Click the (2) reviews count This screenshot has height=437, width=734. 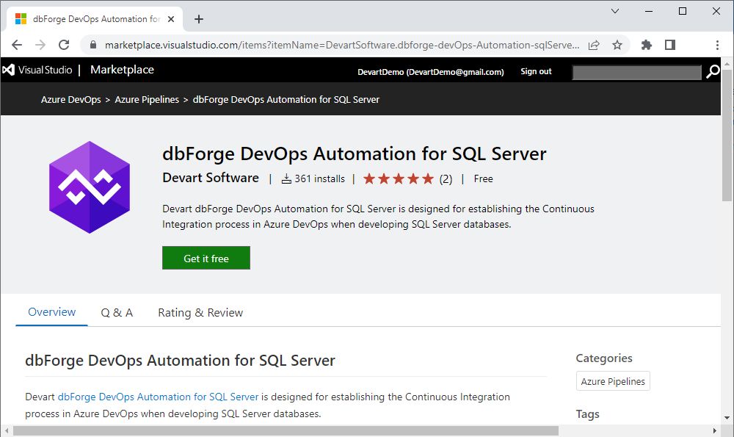click(446, 179)
